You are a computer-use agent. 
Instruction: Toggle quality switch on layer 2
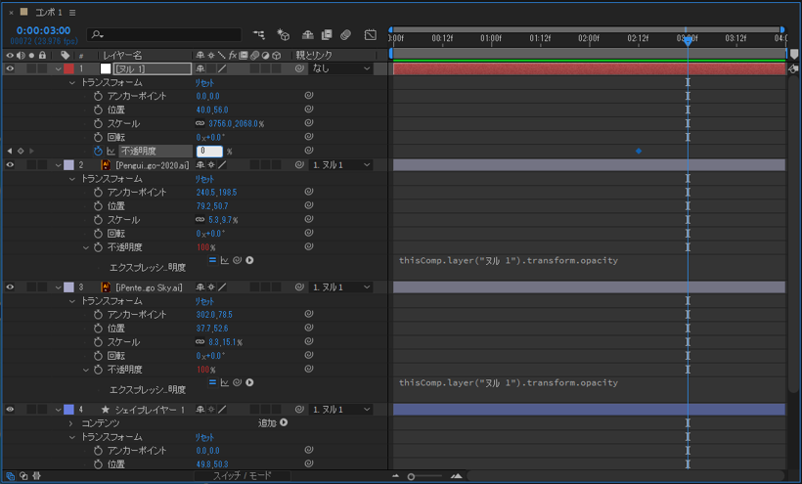tap(222, 164)
